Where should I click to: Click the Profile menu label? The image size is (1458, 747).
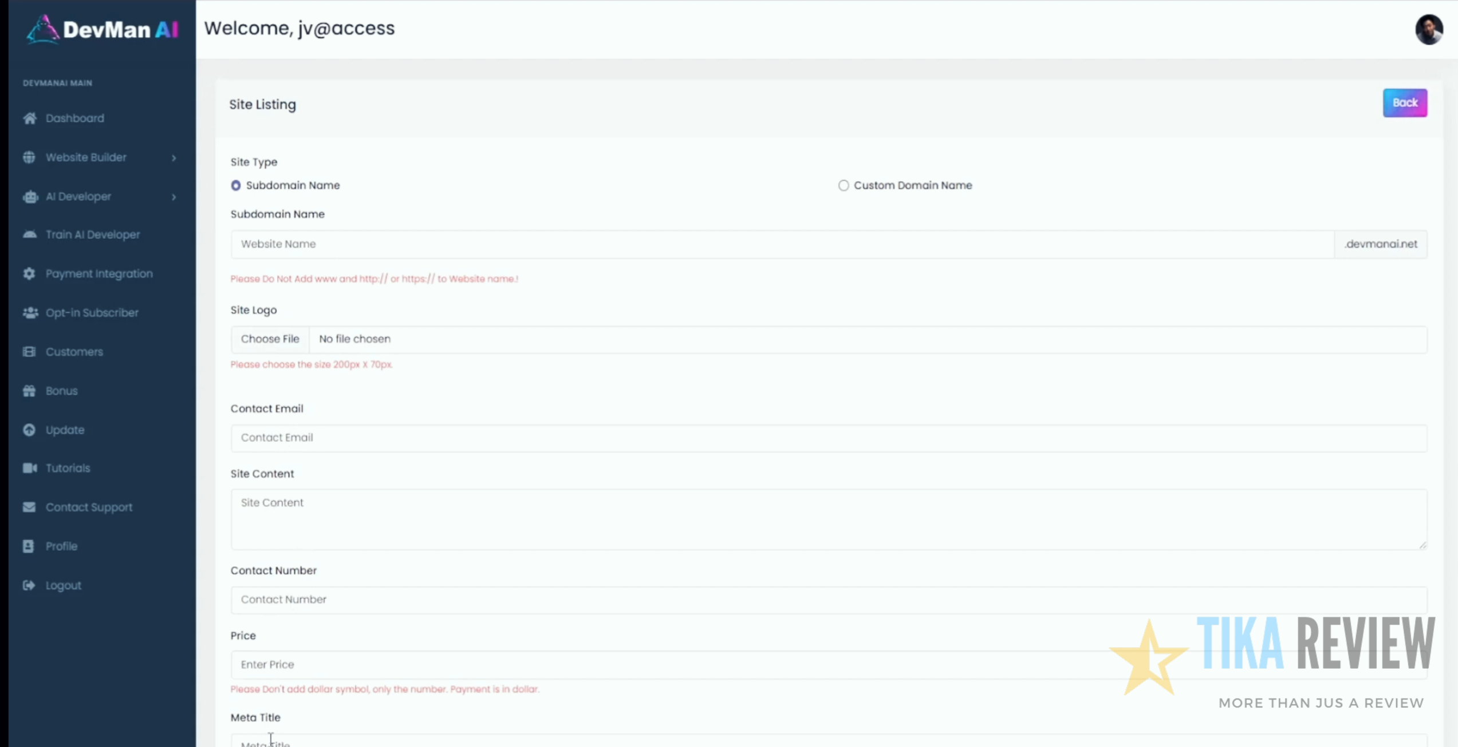(62, 546)
